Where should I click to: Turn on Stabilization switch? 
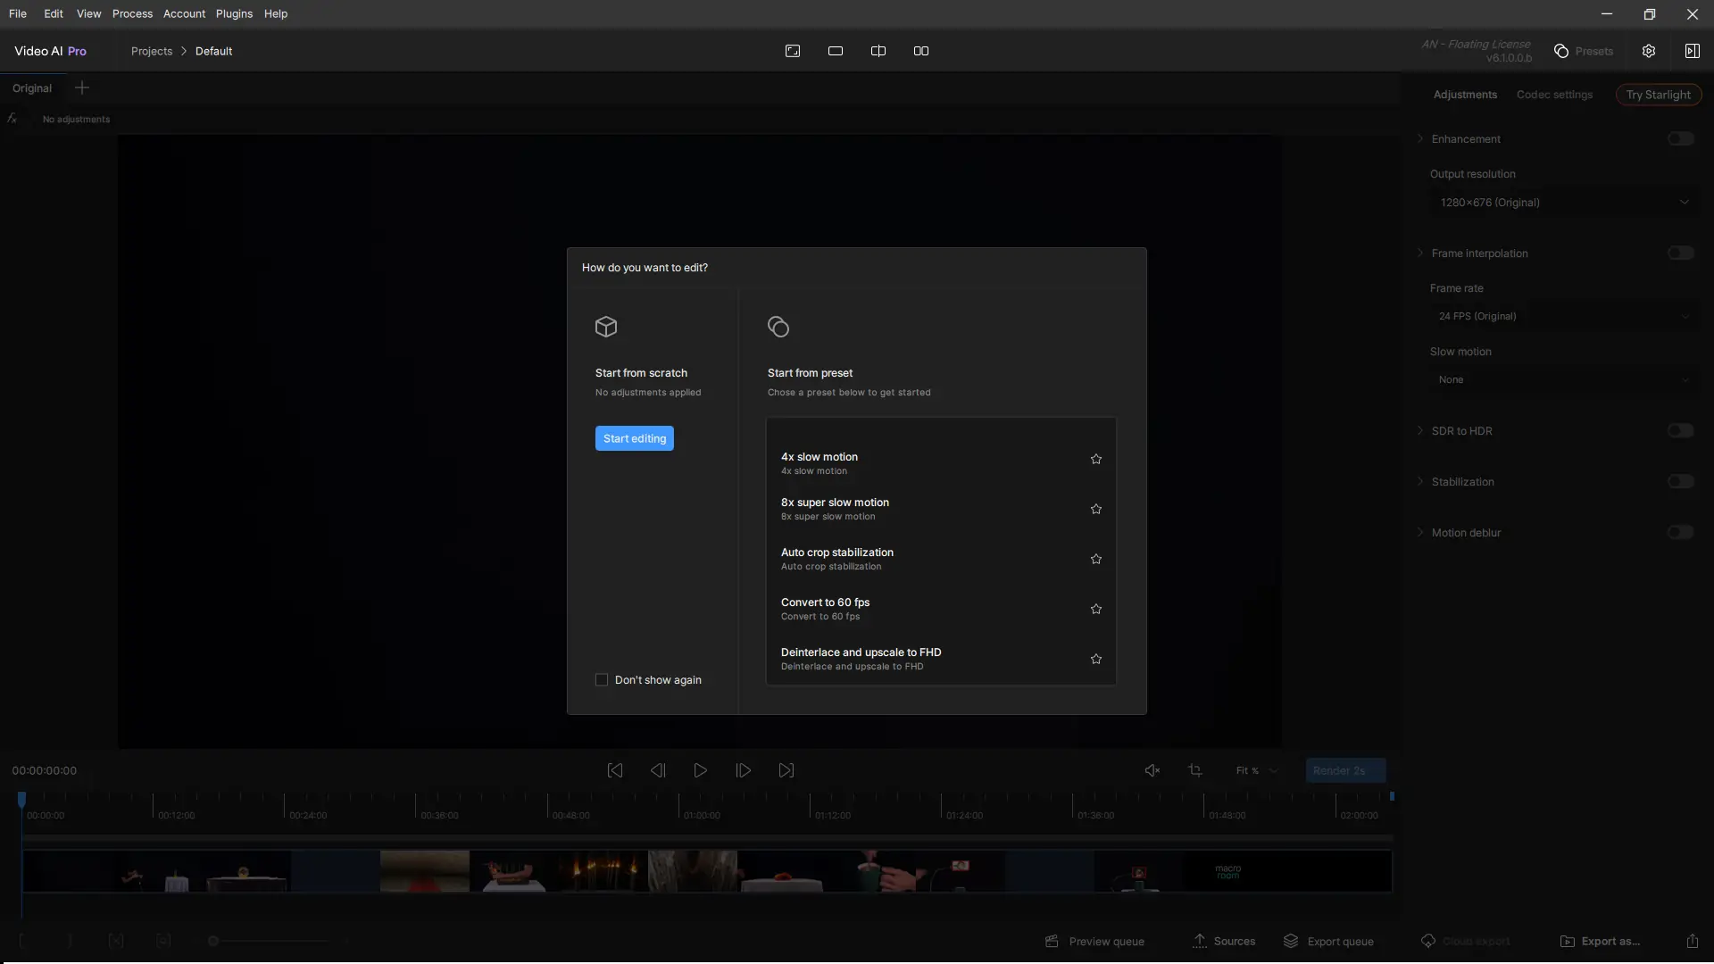1680,481
